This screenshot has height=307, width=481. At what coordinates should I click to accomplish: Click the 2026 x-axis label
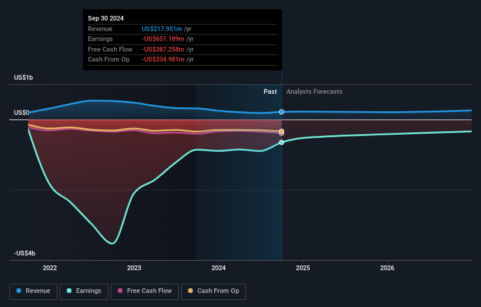(x=387, y=268)
